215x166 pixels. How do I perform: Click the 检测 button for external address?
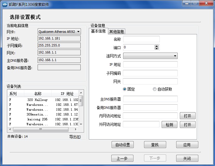[x=170, y=125]
